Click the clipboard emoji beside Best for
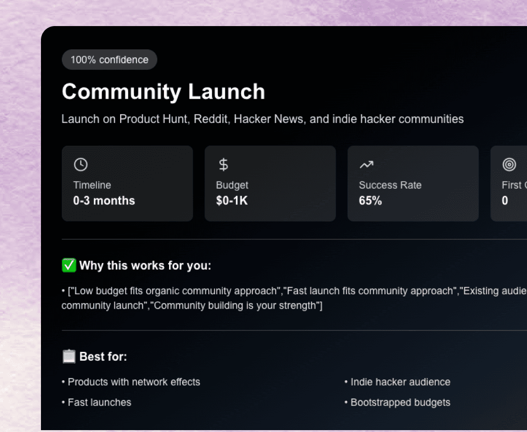This screenshot has height=432, width=527. [x=69, y=357]
